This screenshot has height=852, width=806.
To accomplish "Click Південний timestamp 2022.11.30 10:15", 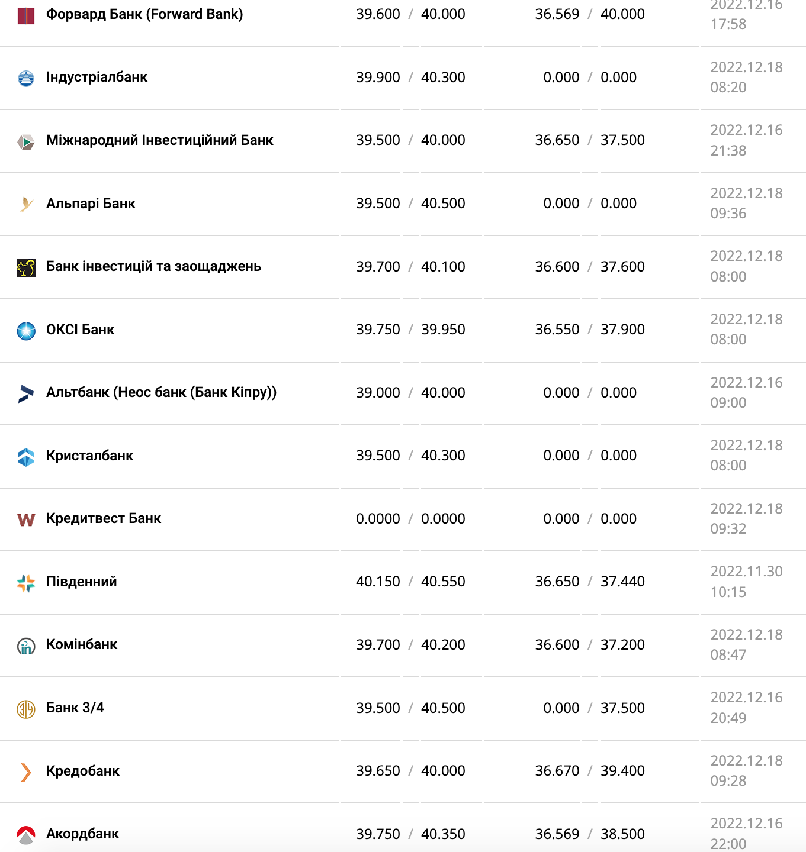I will pos(746,582).
